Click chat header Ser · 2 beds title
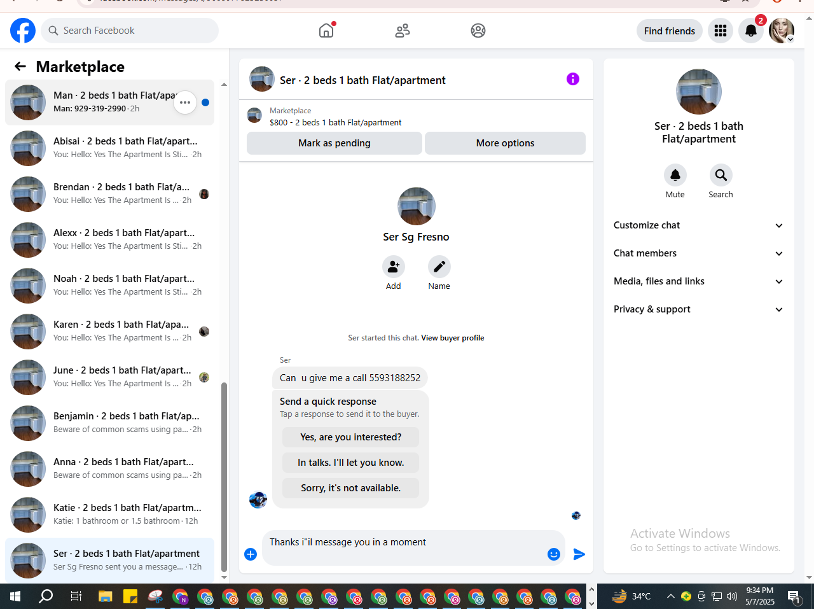The width and height of the screenshot is (814, 609). pos(362,80)
